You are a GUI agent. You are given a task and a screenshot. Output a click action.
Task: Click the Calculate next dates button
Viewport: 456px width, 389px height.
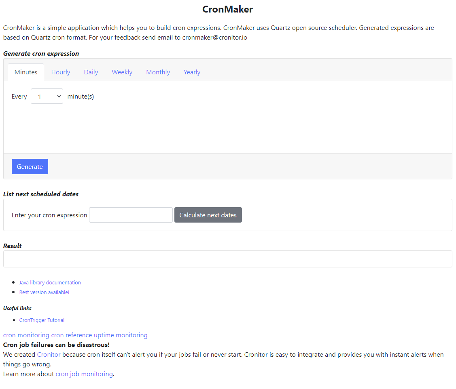[208, 215]
